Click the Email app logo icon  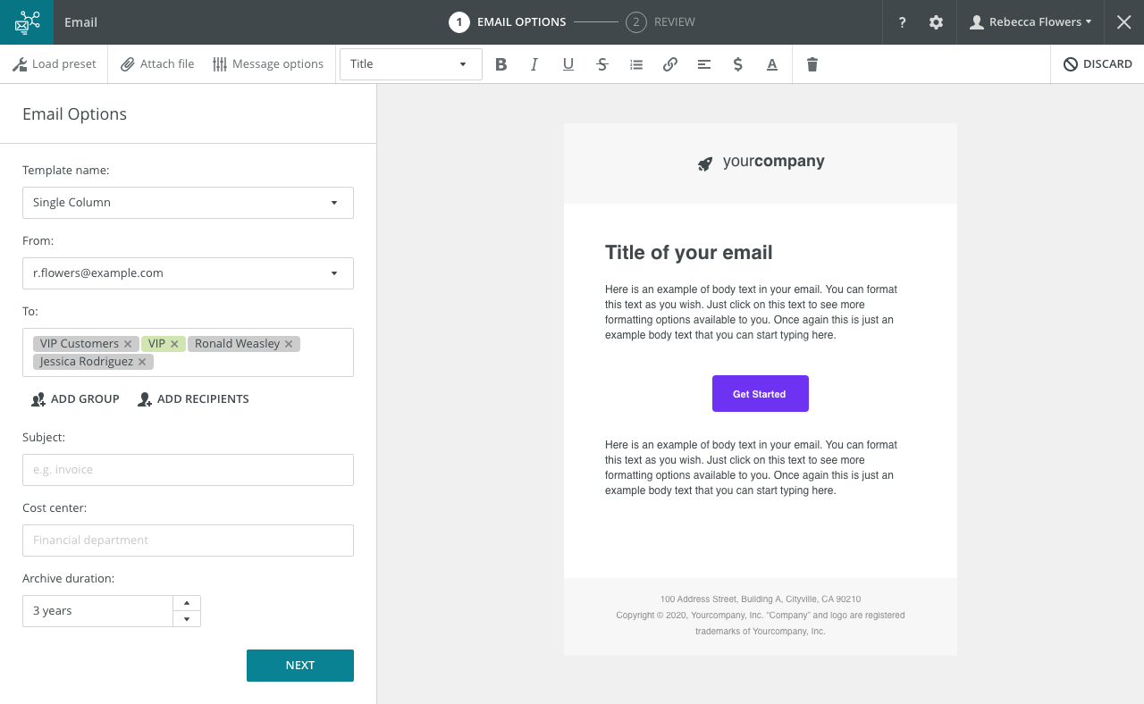pos(27,22)
